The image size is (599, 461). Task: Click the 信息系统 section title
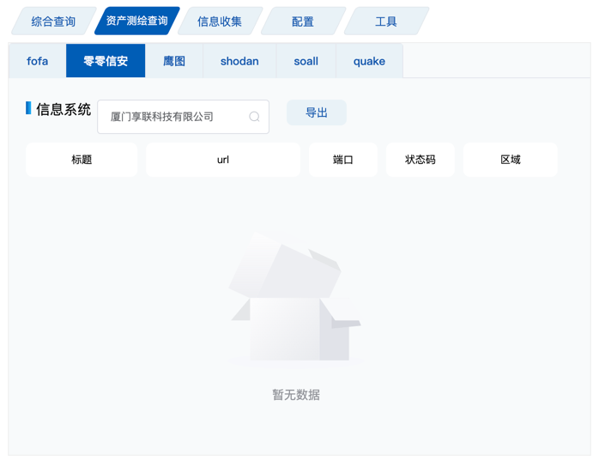tap(64, 109)
